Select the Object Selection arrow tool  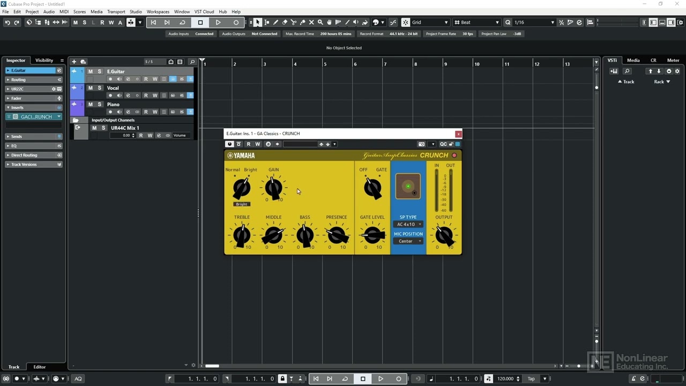pyautogui.click(x=258, y=23)
